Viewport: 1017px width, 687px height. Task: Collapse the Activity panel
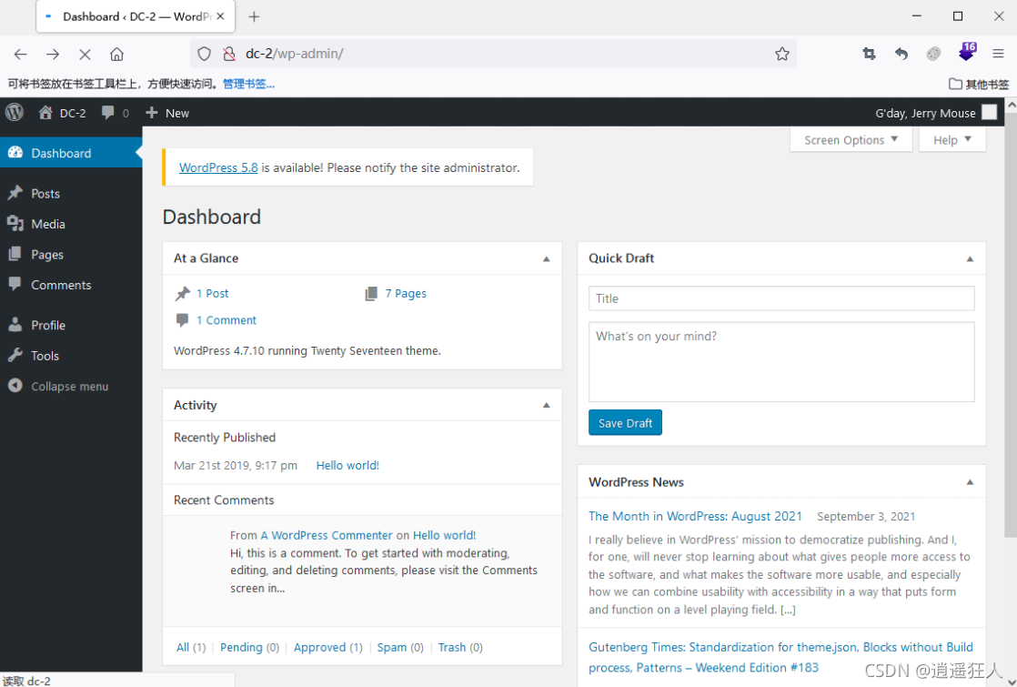pos(546,406)
